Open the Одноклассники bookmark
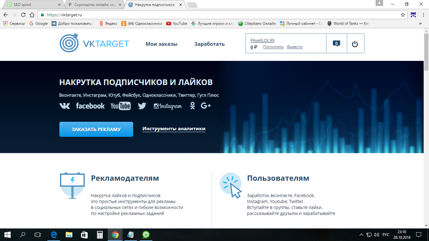This screenshot has height=241, width=429. click(x=142, y=24)
